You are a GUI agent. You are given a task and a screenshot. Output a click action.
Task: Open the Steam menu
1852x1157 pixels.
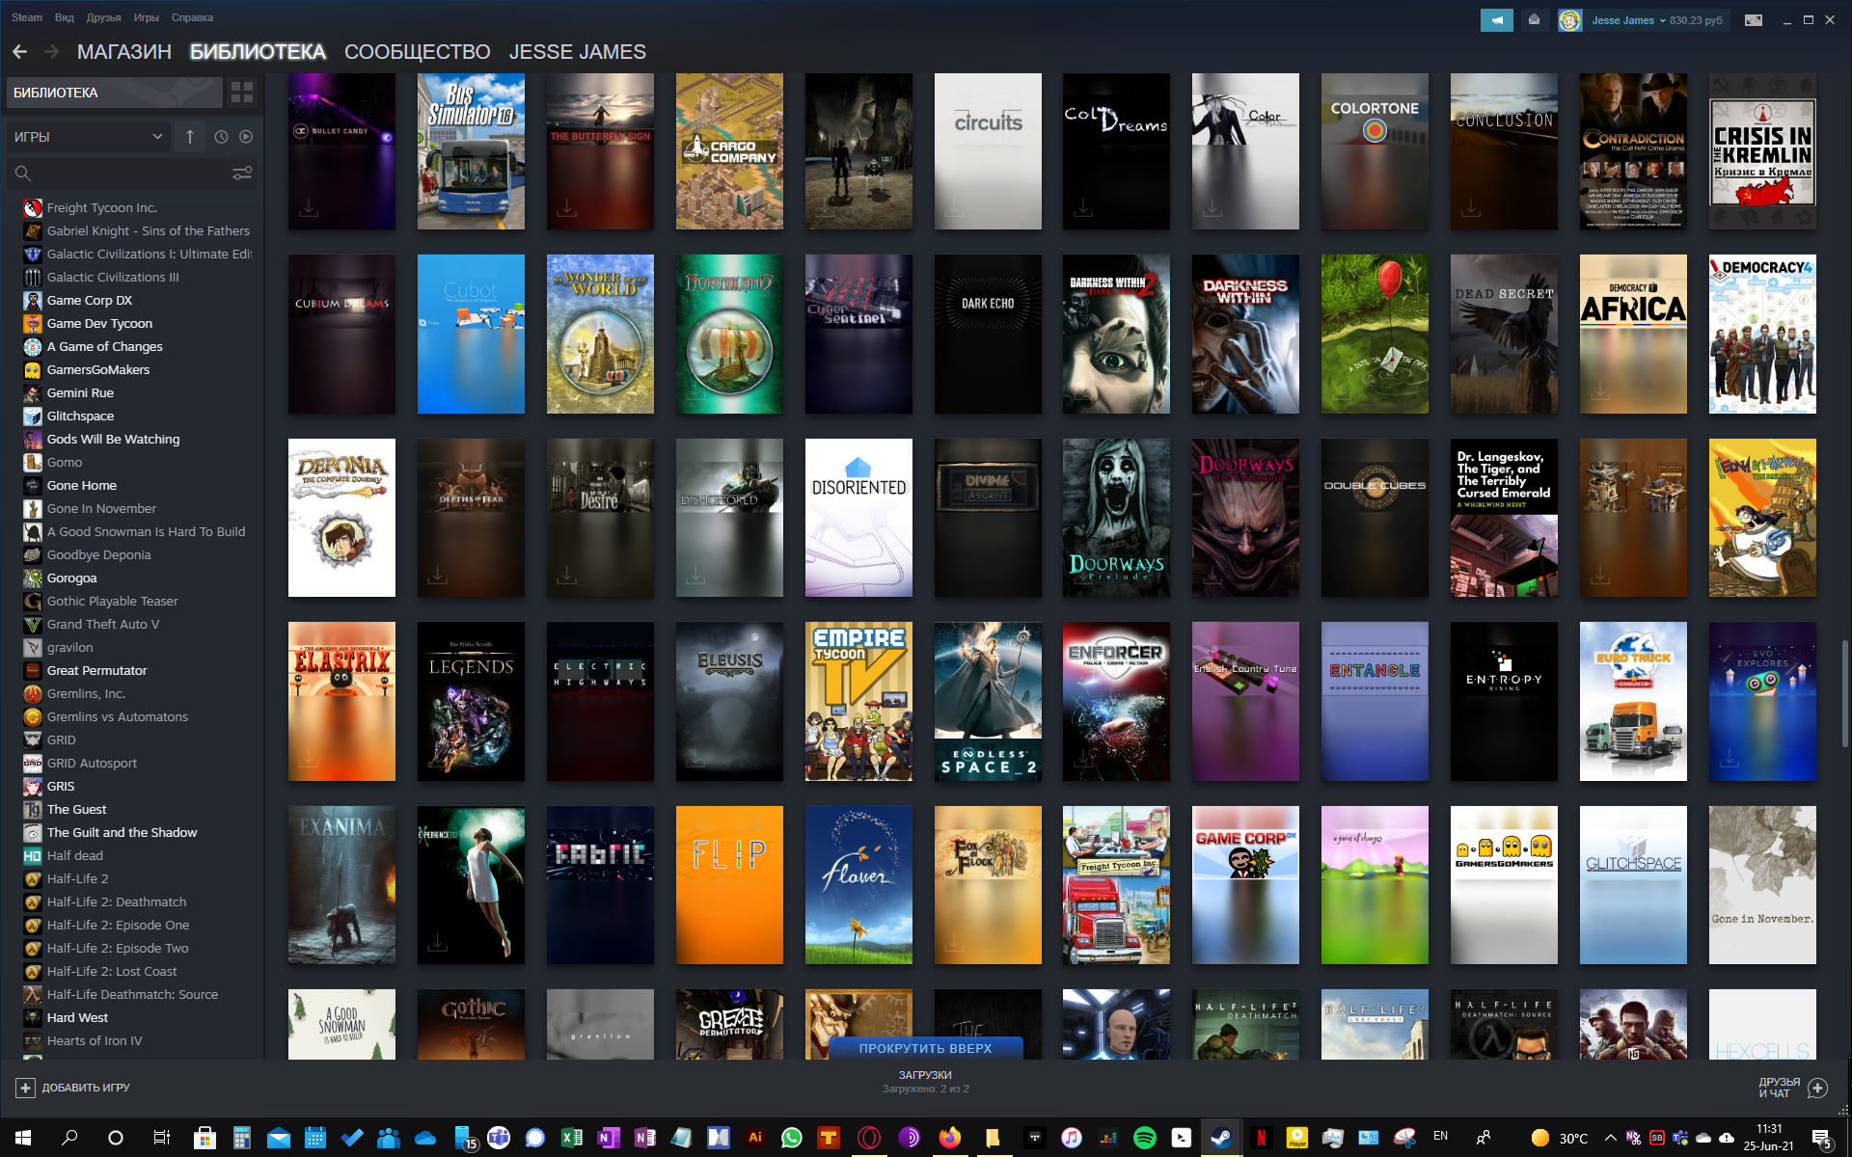26,17
